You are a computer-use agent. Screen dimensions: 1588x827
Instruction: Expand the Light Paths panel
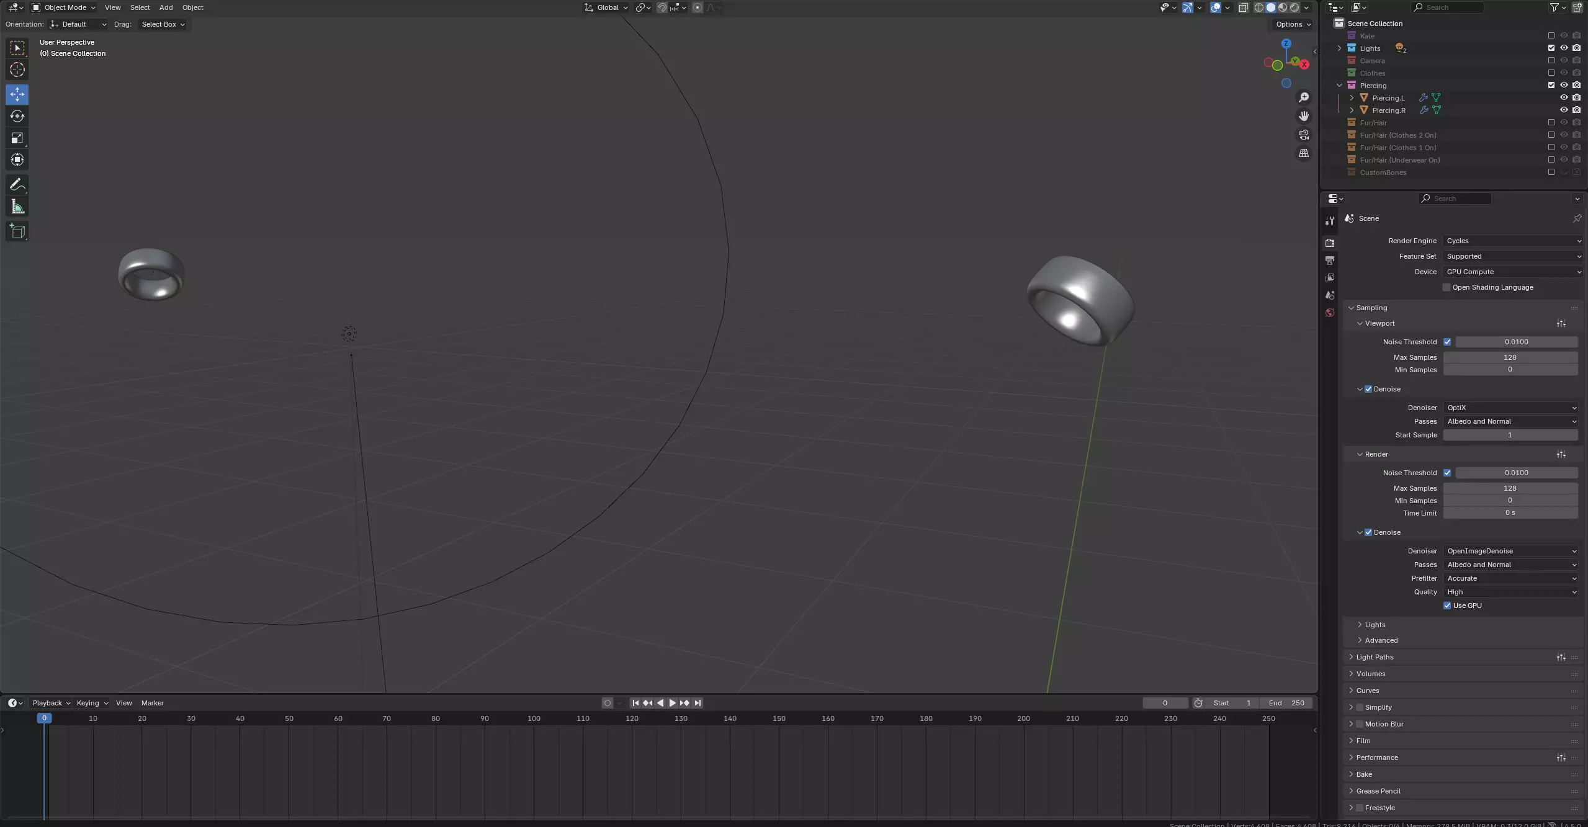[1375, 657]
